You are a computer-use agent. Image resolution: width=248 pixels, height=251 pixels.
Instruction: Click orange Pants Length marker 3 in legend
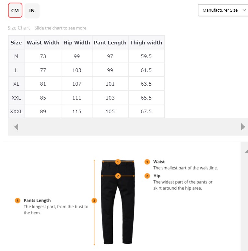(x=18, y=200)
